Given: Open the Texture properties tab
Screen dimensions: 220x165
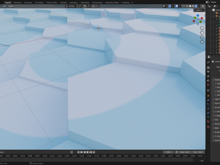Looking at the screenshot, I should click(x=208, y=127).
